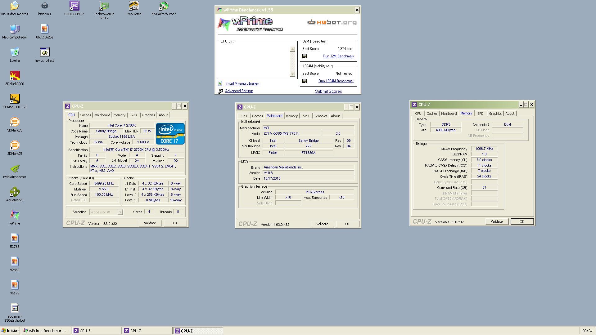The image size is (596, 335).
Task: Switch to wPrime Benchmark taskbar item
Action: pos(47,331)
